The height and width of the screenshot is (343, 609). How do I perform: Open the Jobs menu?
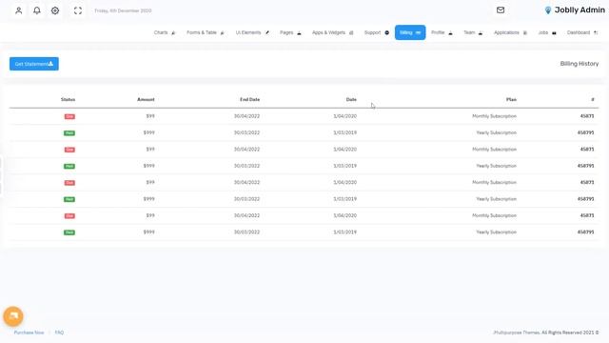[x=547, y=32]
